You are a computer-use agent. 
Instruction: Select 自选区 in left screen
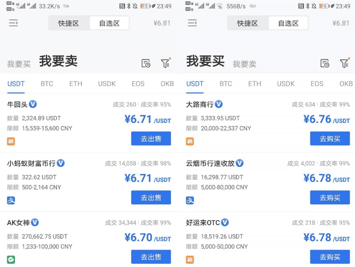[109, 23]
